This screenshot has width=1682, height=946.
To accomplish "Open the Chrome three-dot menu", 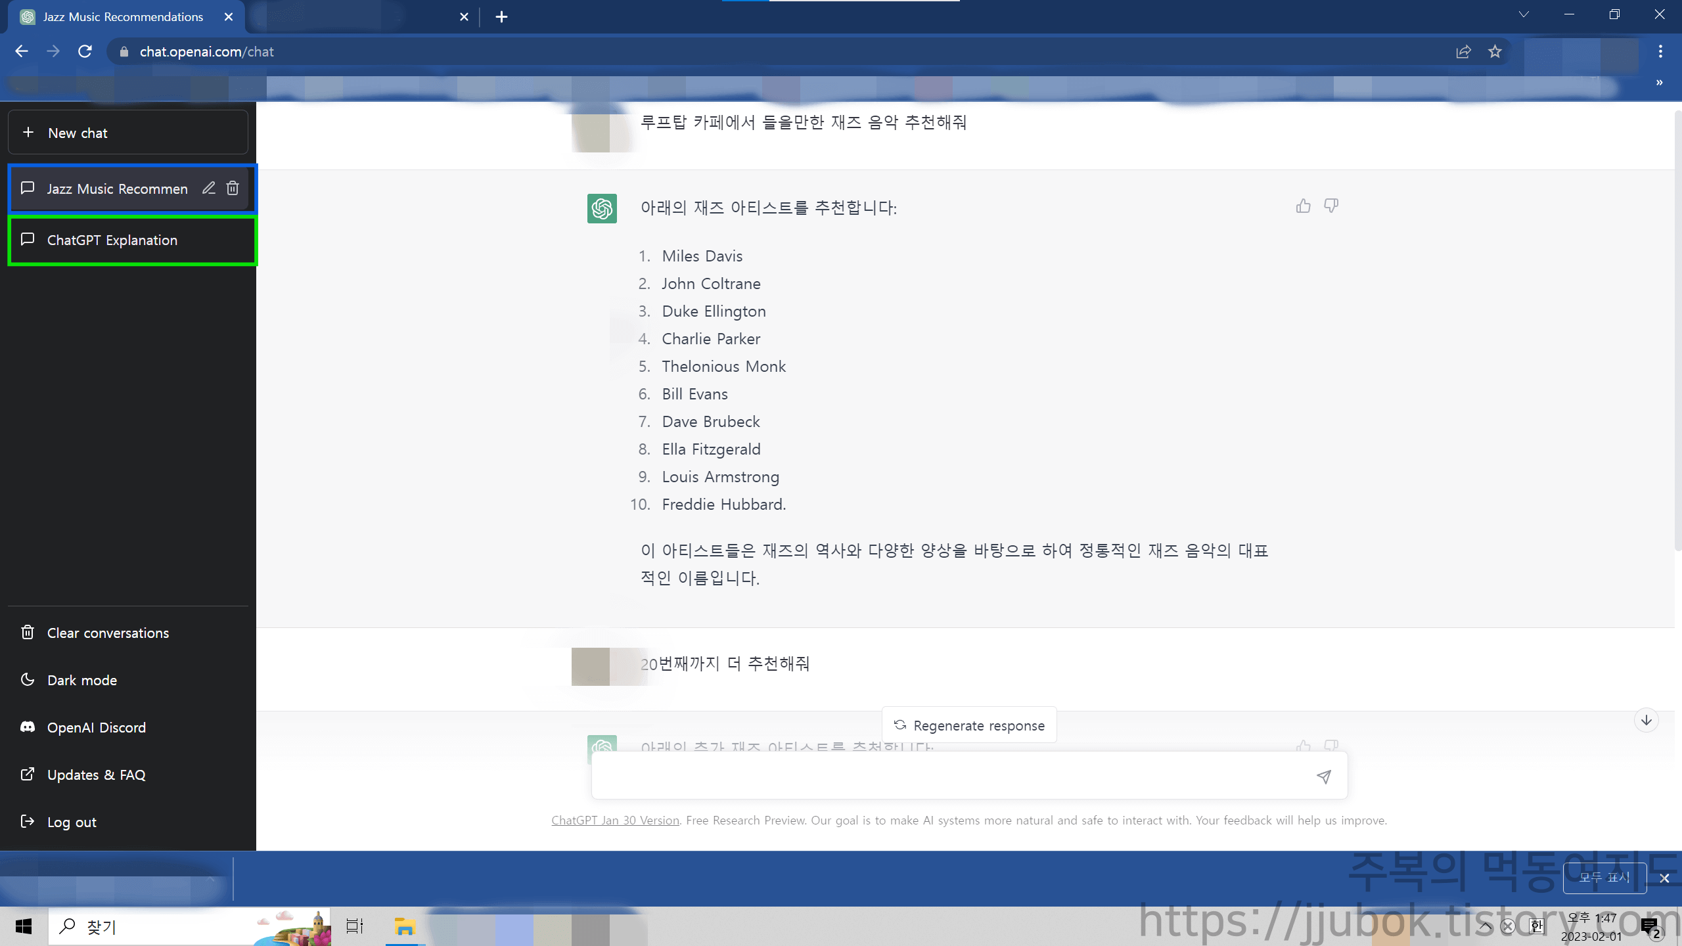I will click(1660, 52).
